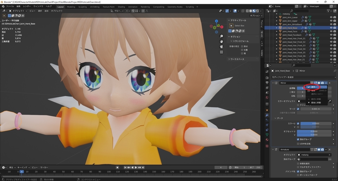Image resolution: width=338 pixels, height=181 pixels.
Task: Select wireframe viewport shading icon
Action: click(x=247, y=11)
